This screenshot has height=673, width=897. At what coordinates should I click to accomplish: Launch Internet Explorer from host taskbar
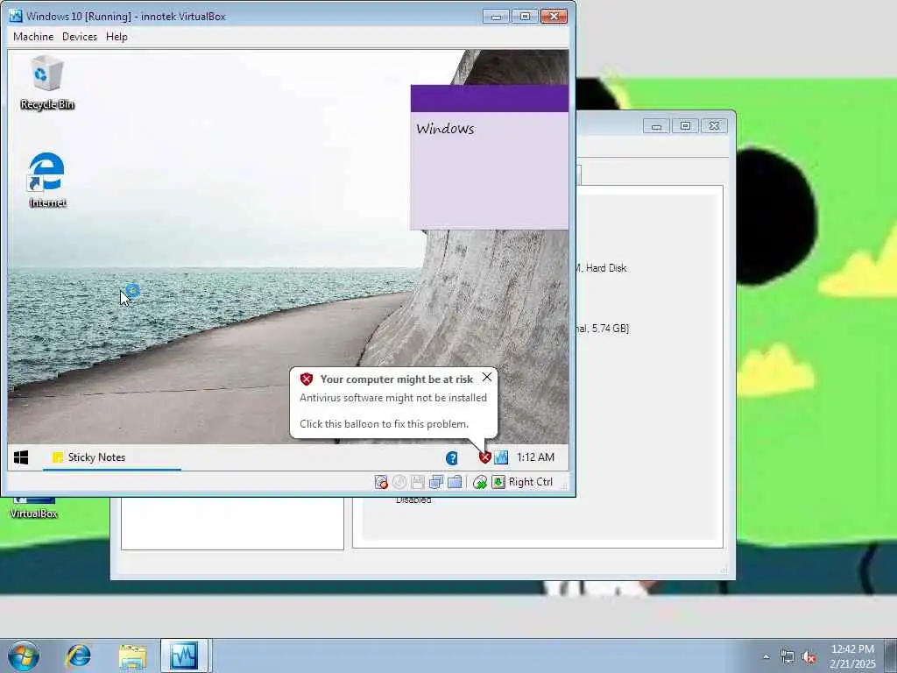pos(78,655)
